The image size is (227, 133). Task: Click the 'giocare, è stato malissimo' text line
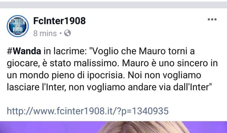62,63
